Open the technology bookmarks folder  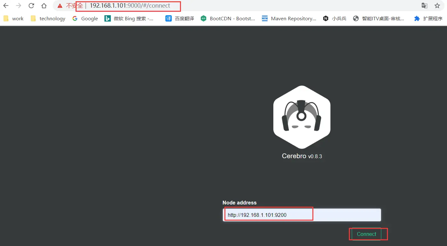click(48, 18)
